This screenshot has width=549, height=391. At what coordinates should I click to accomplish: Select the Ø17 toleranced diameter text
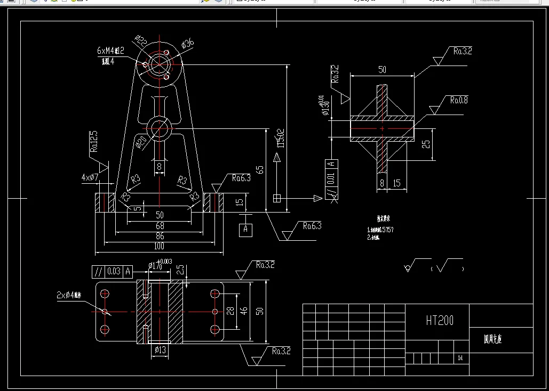tap(160, 265)
